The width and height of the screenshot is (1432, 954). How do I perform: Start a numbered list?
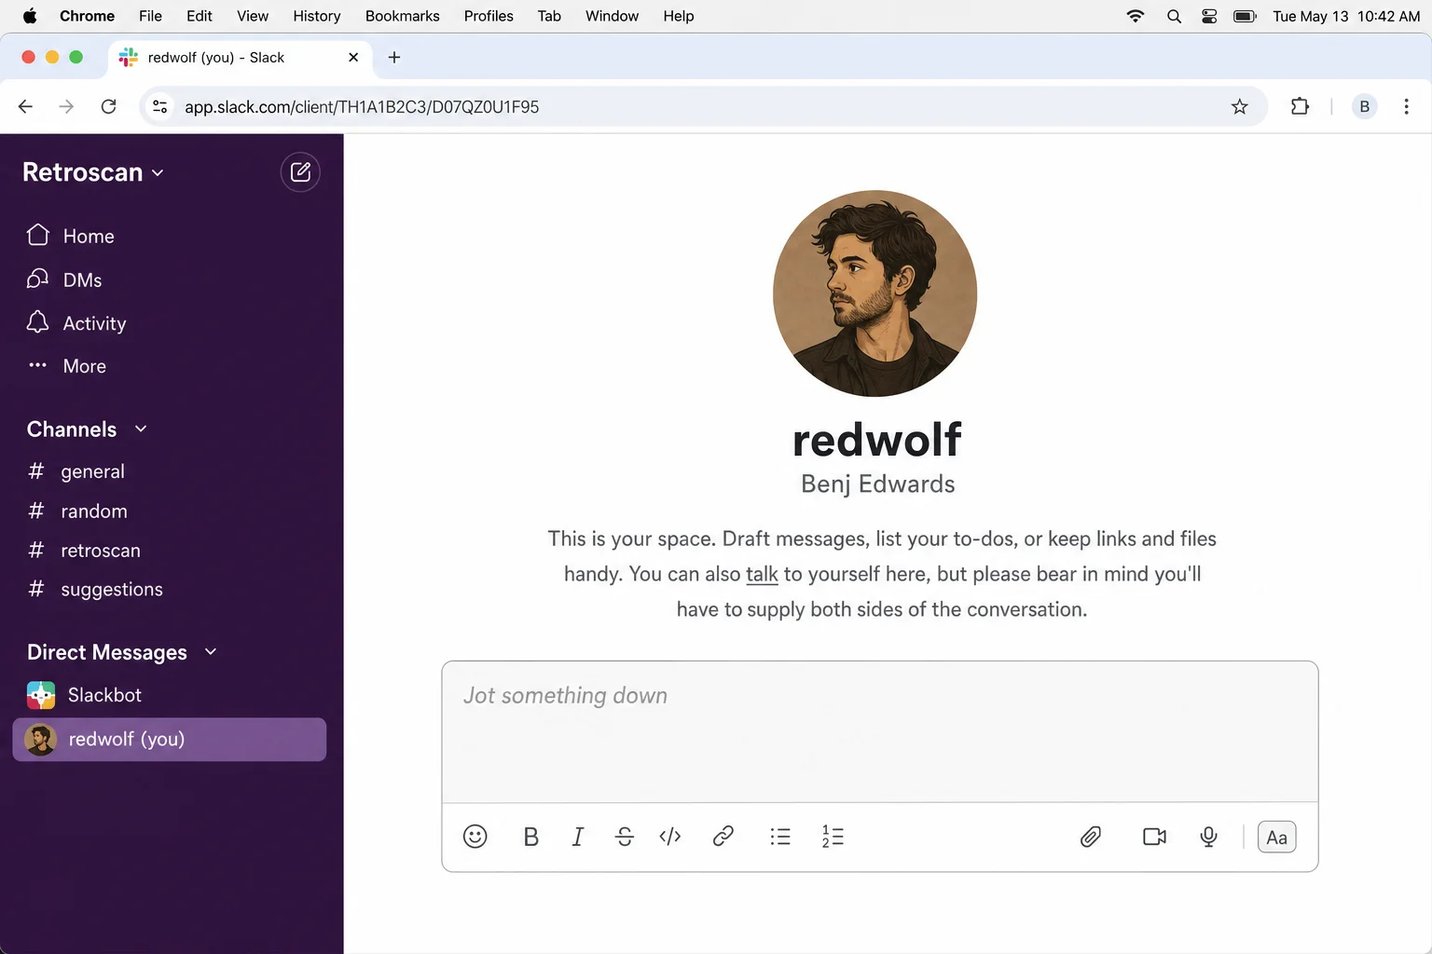click(x=833, y=837)
